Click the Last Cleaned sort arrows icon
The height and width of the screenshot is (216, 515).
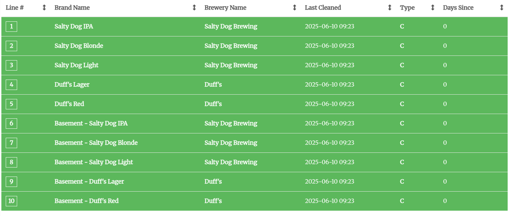point(390,8)
